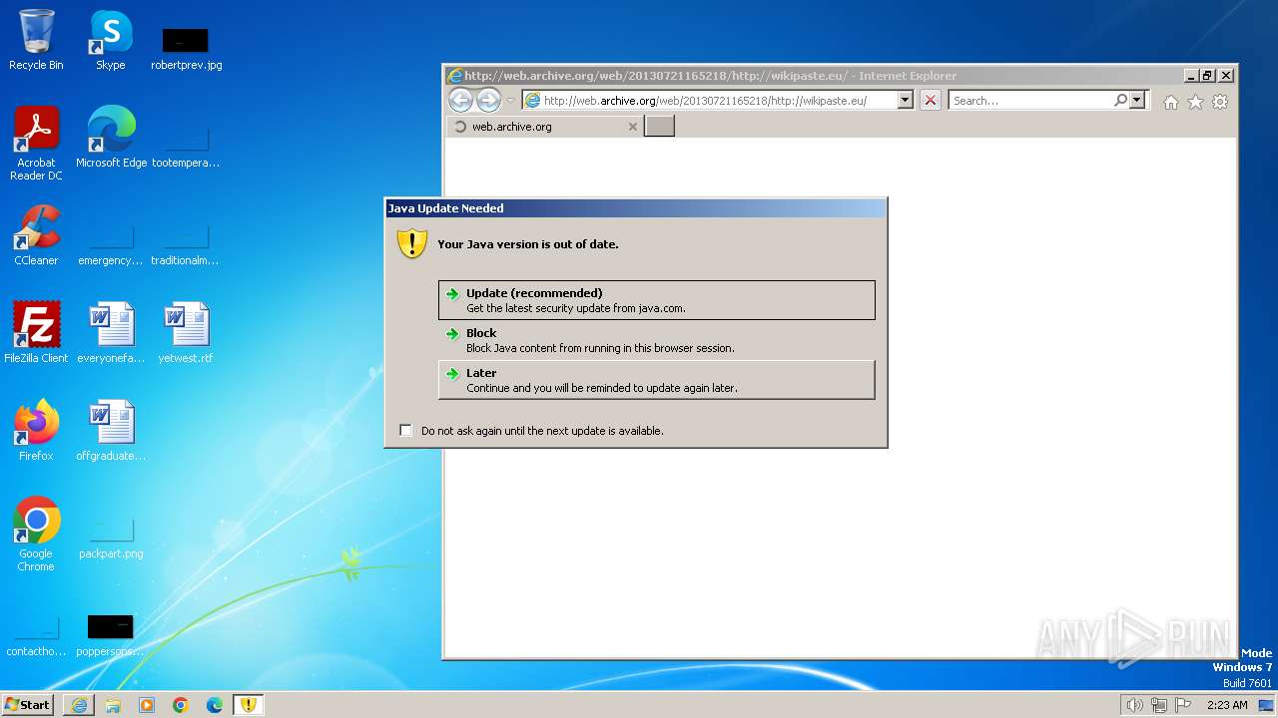Choose Update (recommended) option
This screenshot has height=718, width=1278.
coord(656,300)
